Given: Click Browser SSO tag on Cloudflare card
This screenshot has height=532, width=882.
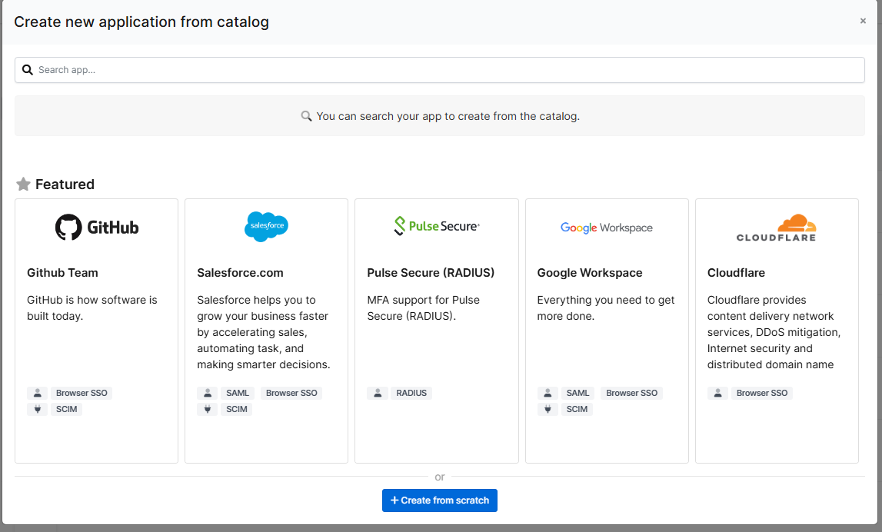Looking at the screenshot, I should [762, 393].
